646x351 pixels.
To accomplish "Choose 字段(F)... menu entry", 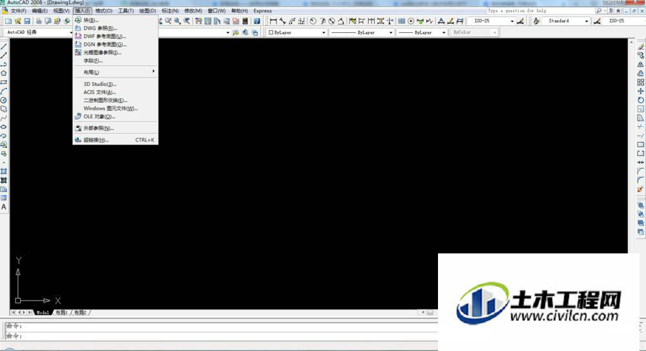I will 115,61.
